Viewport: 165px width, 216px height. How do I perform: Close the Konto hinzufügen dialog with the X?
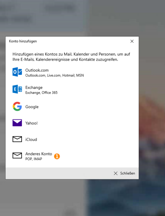tap(132, 41)
